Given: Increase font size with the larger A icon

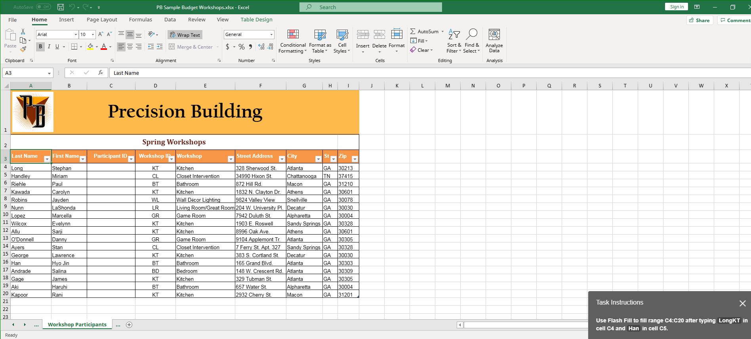Looking at the screenshot, I should (101, 34).
